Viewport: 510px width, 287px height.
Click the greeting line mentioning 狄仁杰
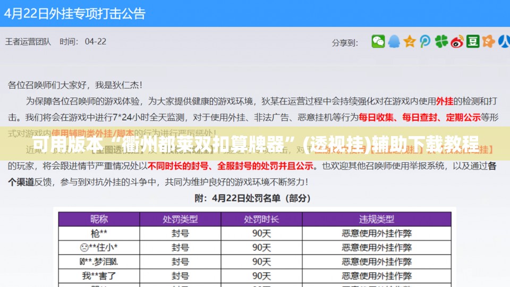(x=75, y=85)
